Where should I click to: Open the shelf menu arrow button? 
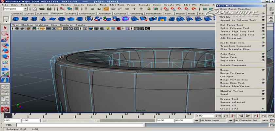7,21
